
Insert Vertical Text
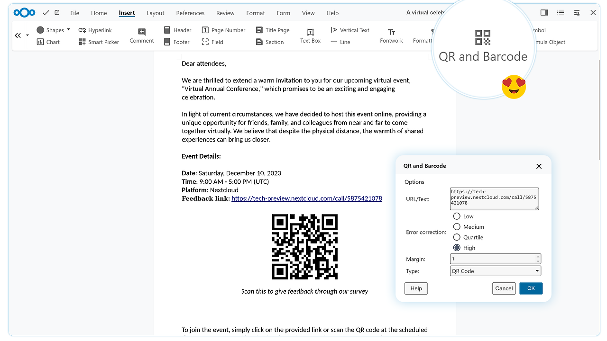tap(350, 30)
